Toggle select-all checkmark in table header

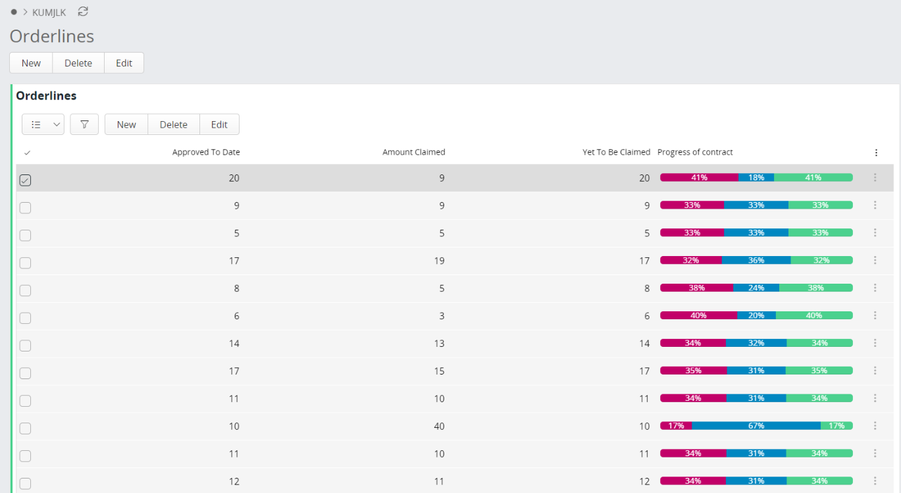point(27,153)
